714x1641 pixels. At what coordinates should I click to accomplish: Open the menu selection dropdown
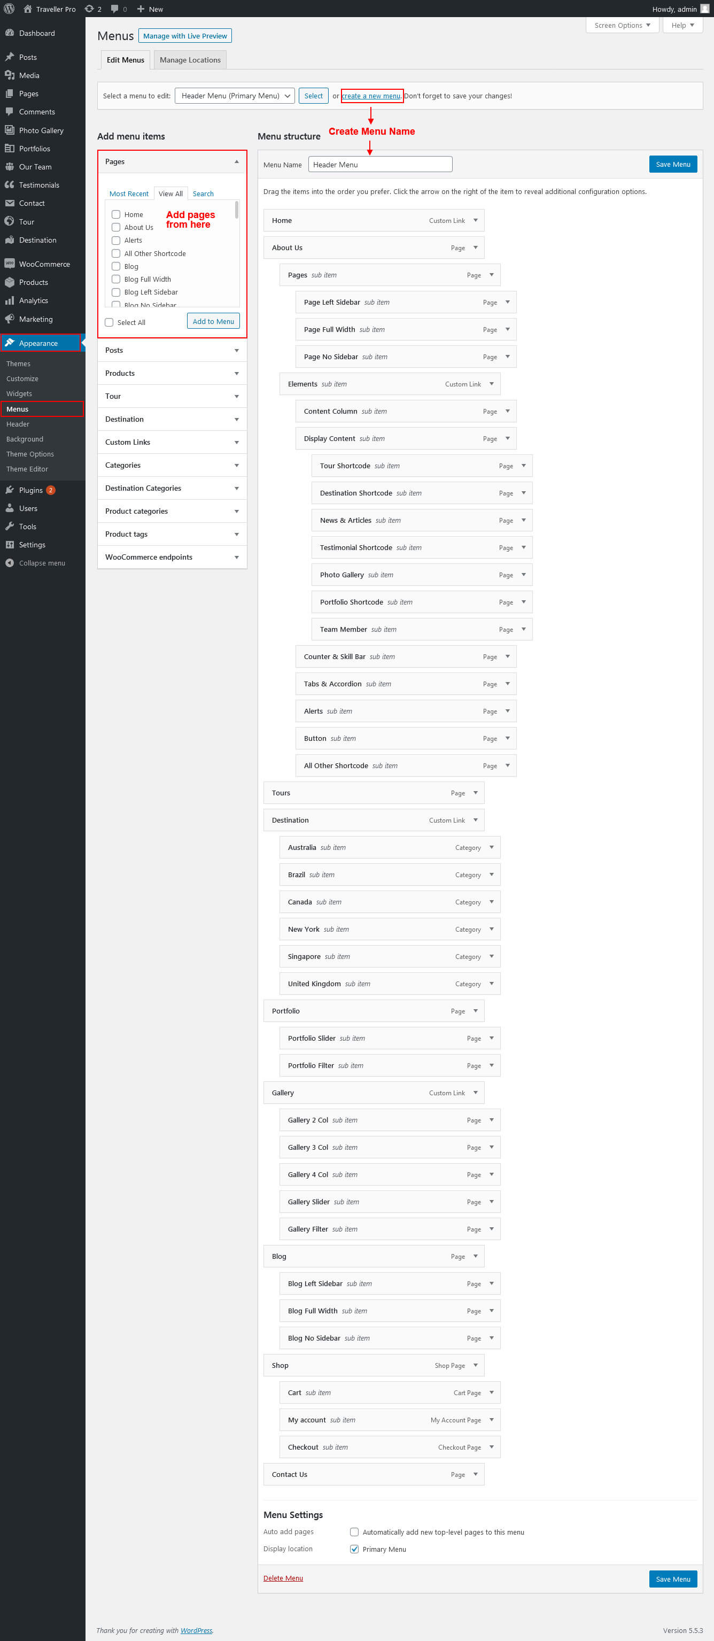235,96
